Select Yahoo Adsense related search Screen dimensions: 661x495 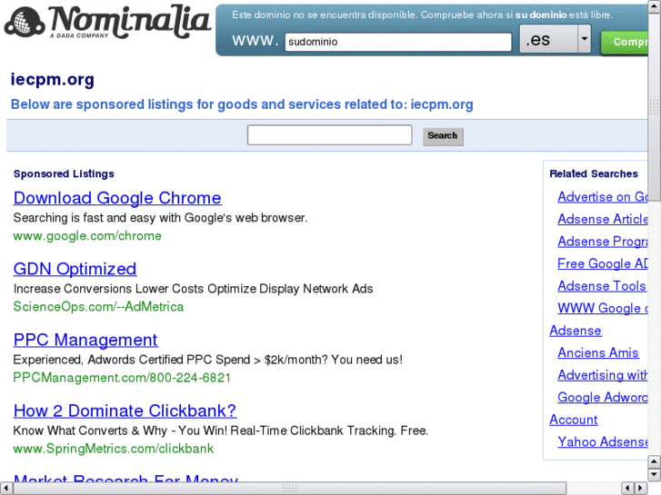pos(603,442)
